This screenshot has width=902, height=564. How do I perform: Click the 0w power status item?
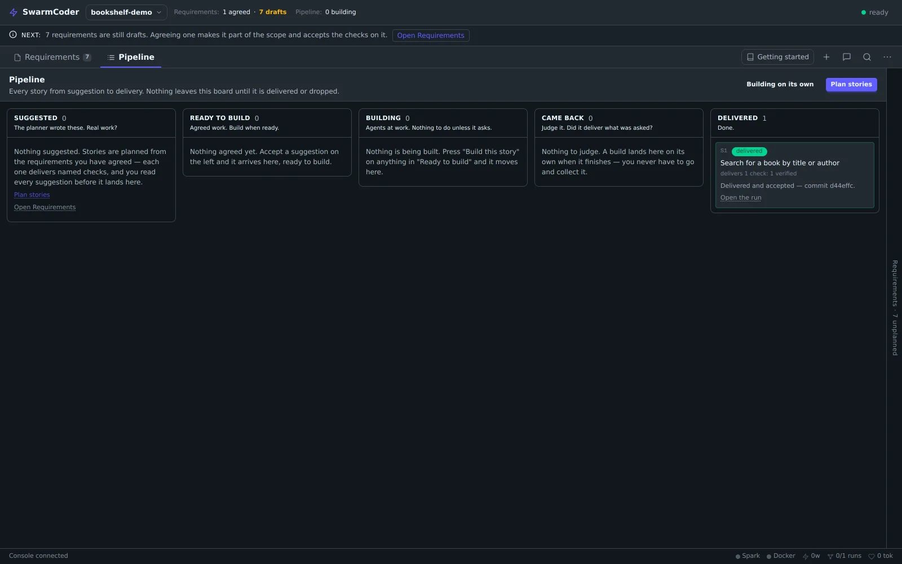(811, 556)
